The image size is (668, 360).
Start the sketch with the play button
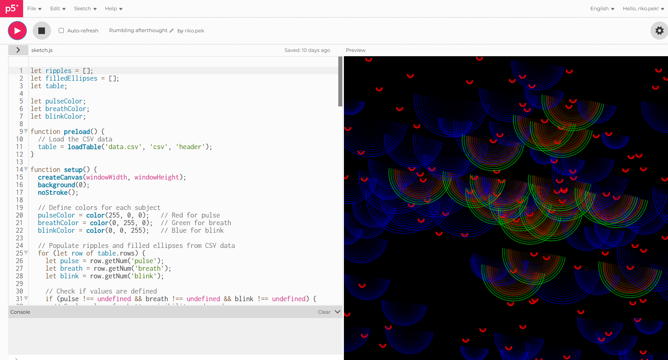[17, 30]
